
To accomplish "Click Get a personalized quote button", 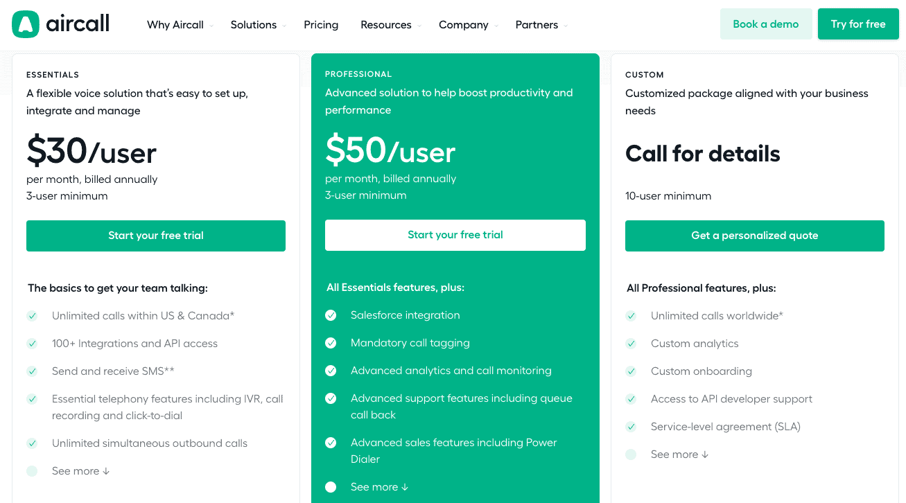I will [754, 236].
